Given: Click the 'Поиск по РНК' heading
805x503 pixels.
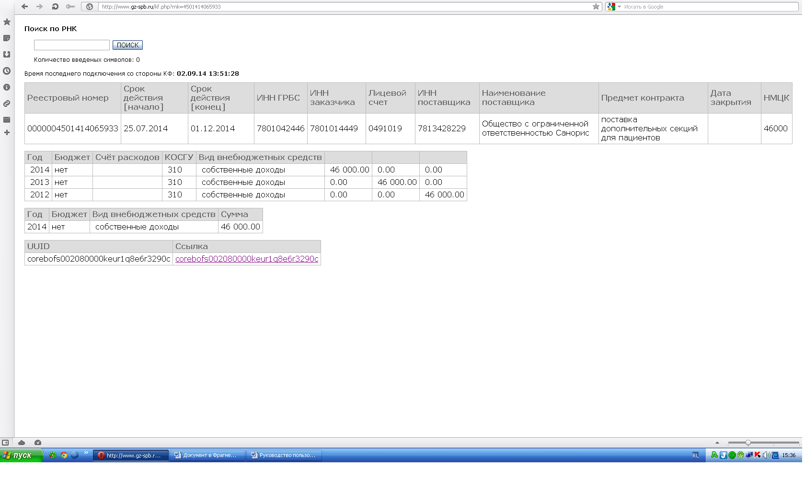Looking at the screenshot, I should click(x=51, y=29).
